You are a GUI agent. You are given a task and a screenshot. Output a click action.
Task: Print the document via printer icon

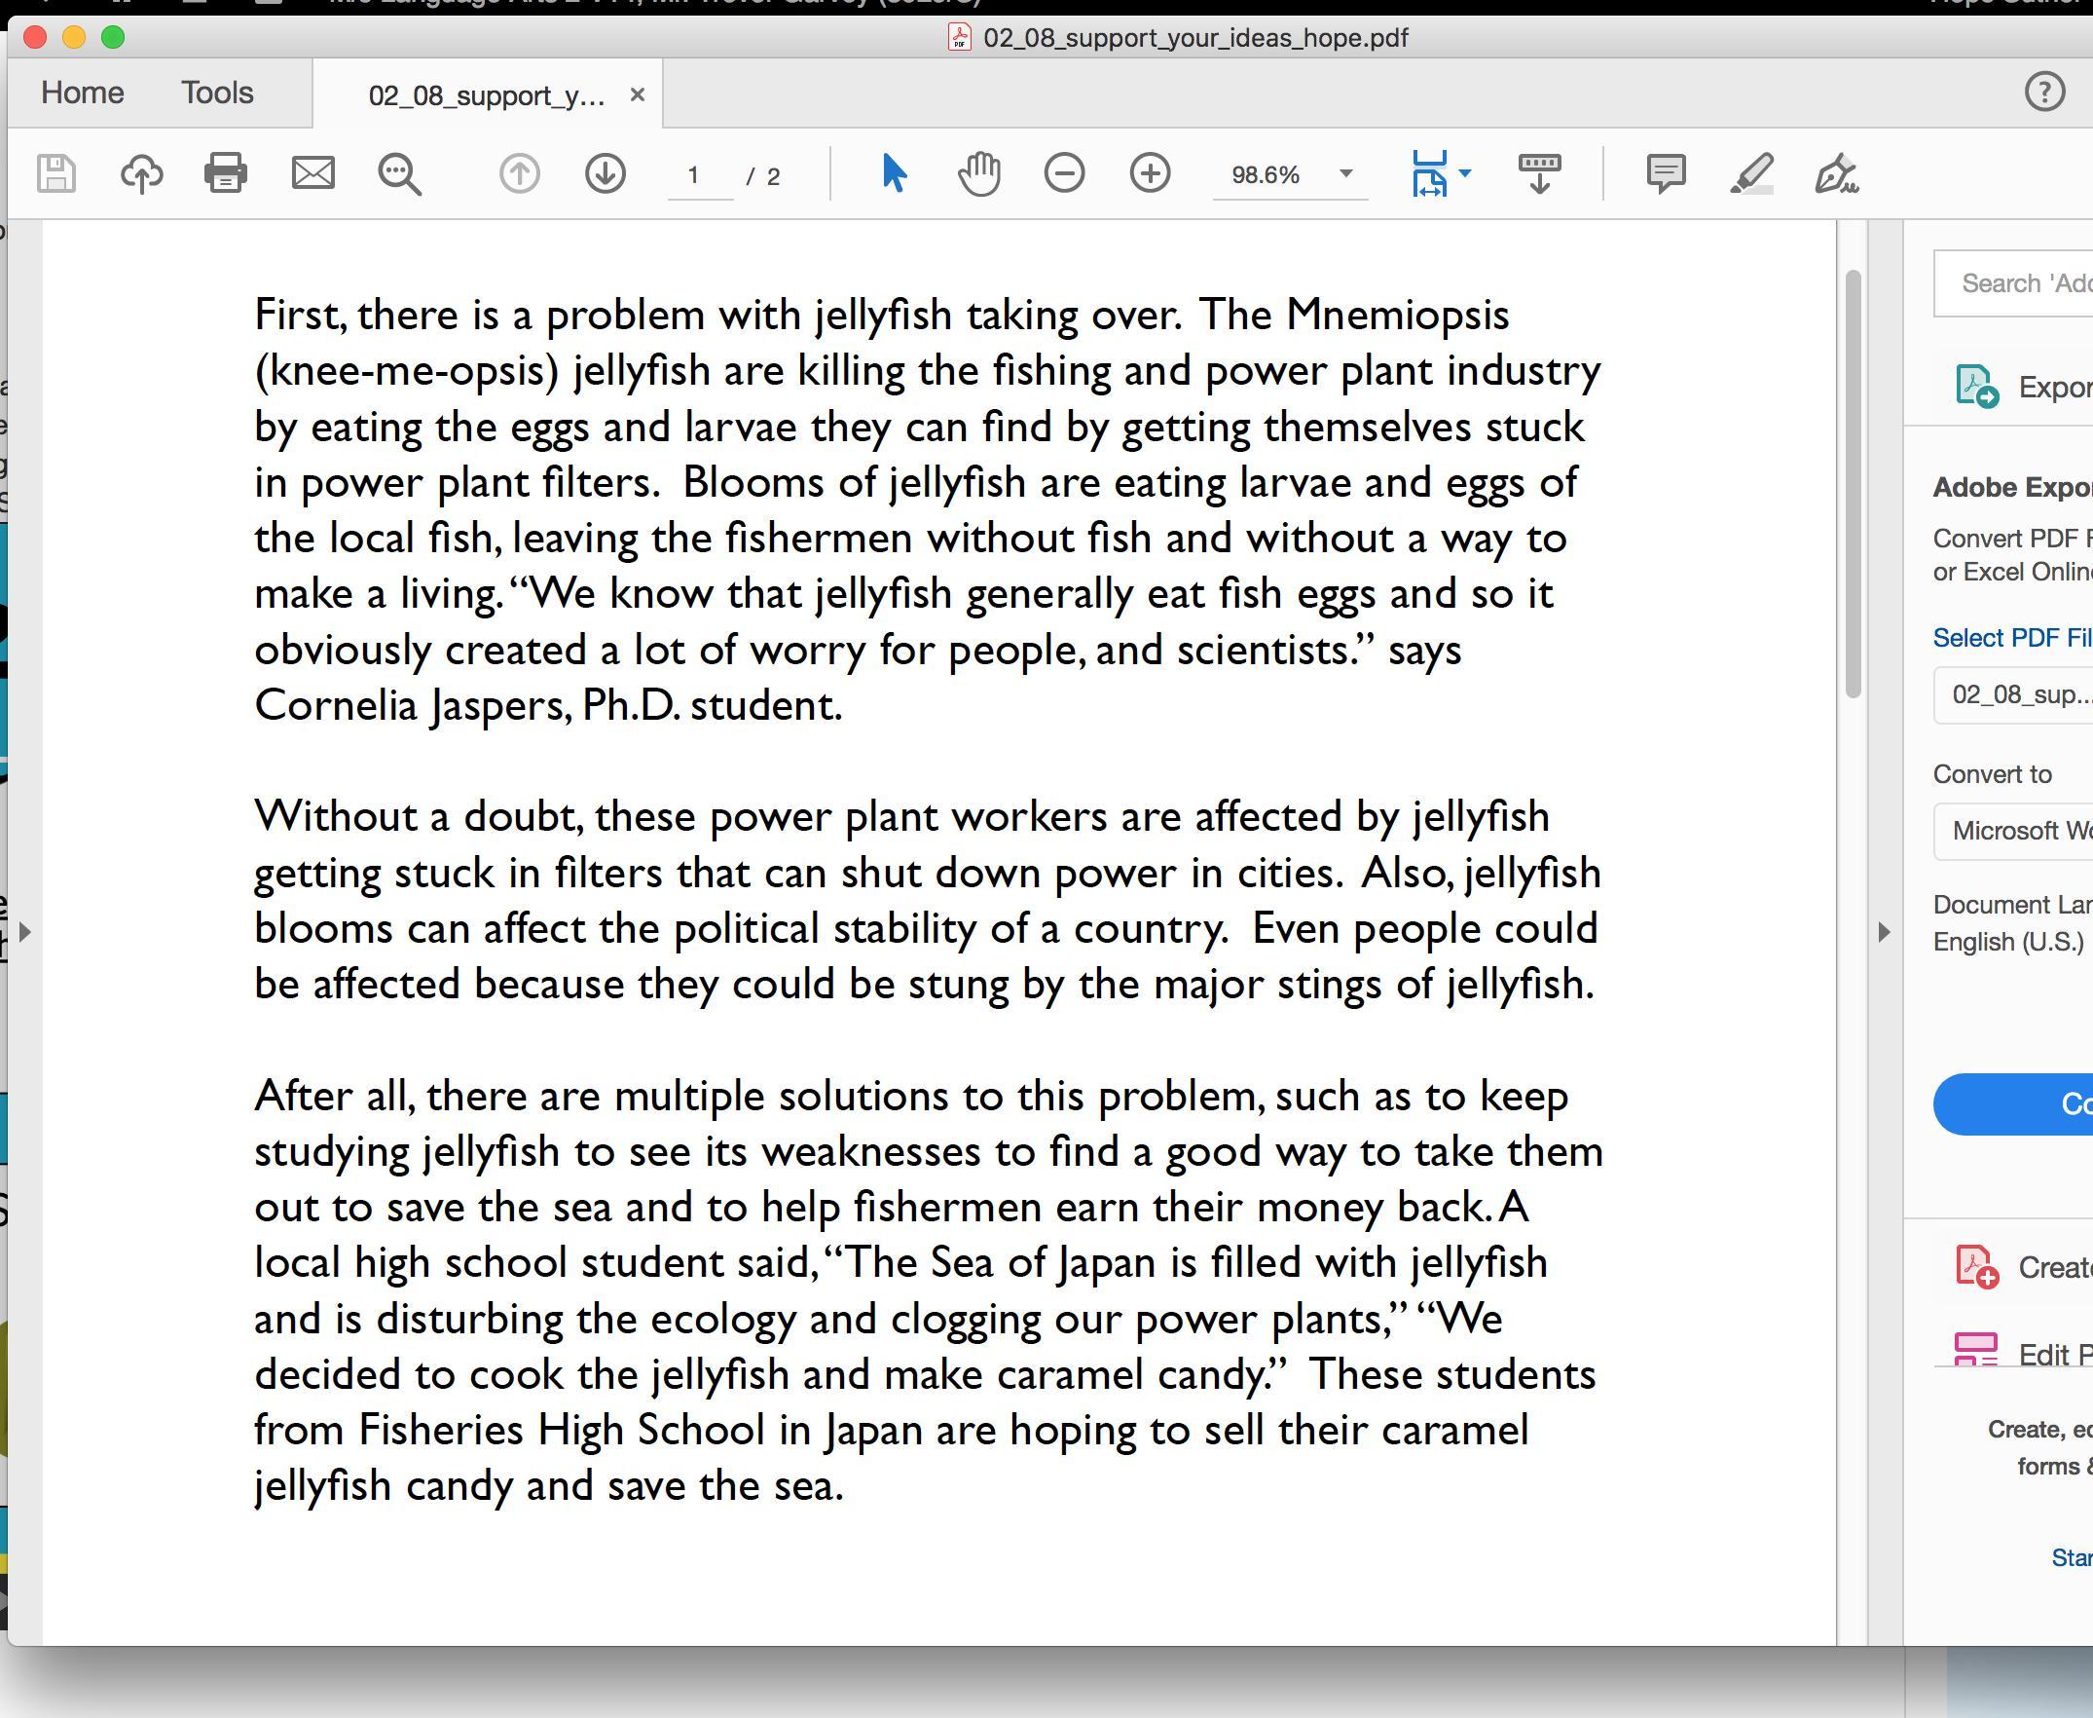click(226, 174)
